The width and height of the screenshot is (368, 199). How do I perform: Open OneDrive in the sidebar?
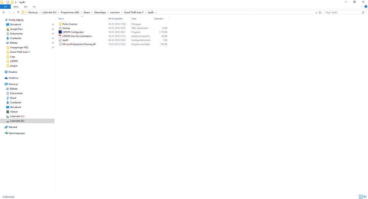tap(13, 78)
